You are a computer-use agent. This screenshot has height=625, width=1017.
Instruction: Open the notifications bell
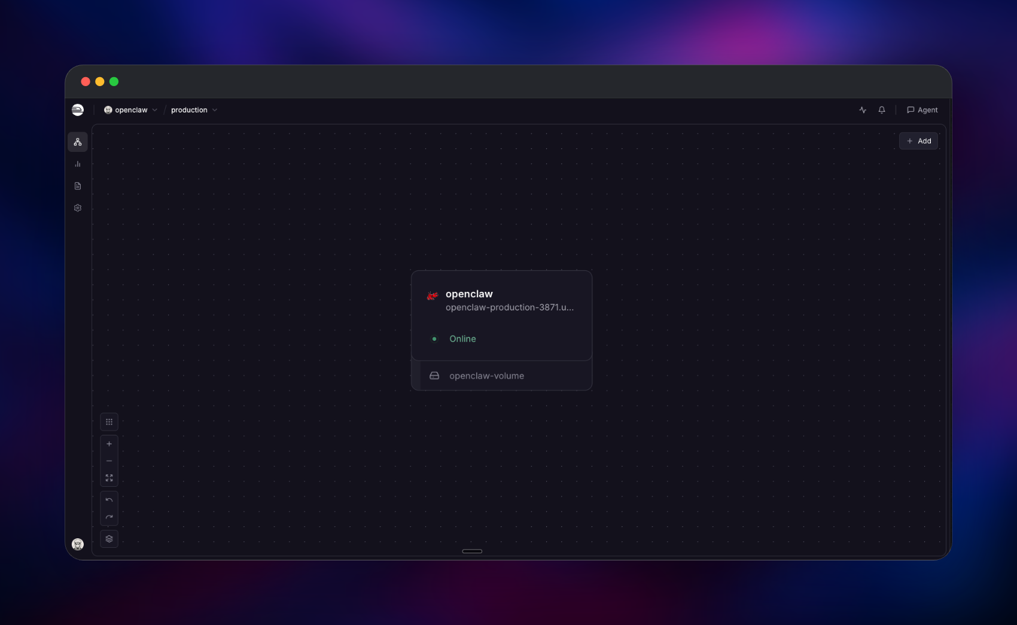pos(882,110)
